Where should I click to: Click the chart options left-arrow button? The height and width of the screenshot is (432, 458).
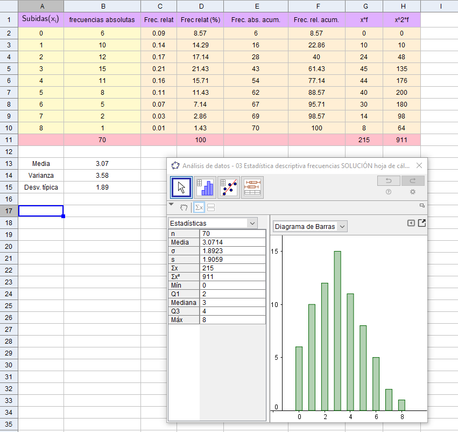coord(411,223)
